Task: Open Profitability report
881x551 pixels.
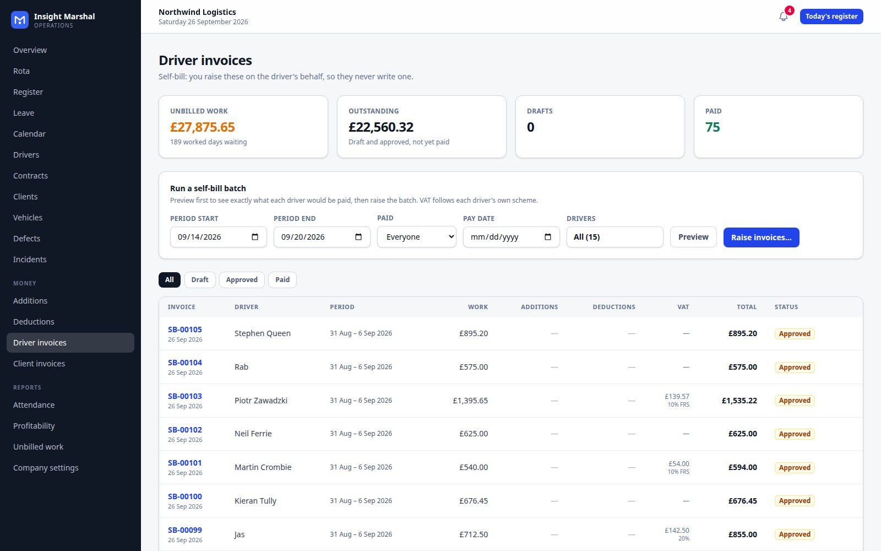Action: tap(70, 426)
